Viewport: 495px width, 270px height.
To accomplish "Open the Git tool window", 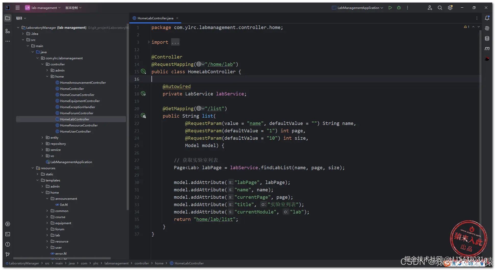I will 8,254.
